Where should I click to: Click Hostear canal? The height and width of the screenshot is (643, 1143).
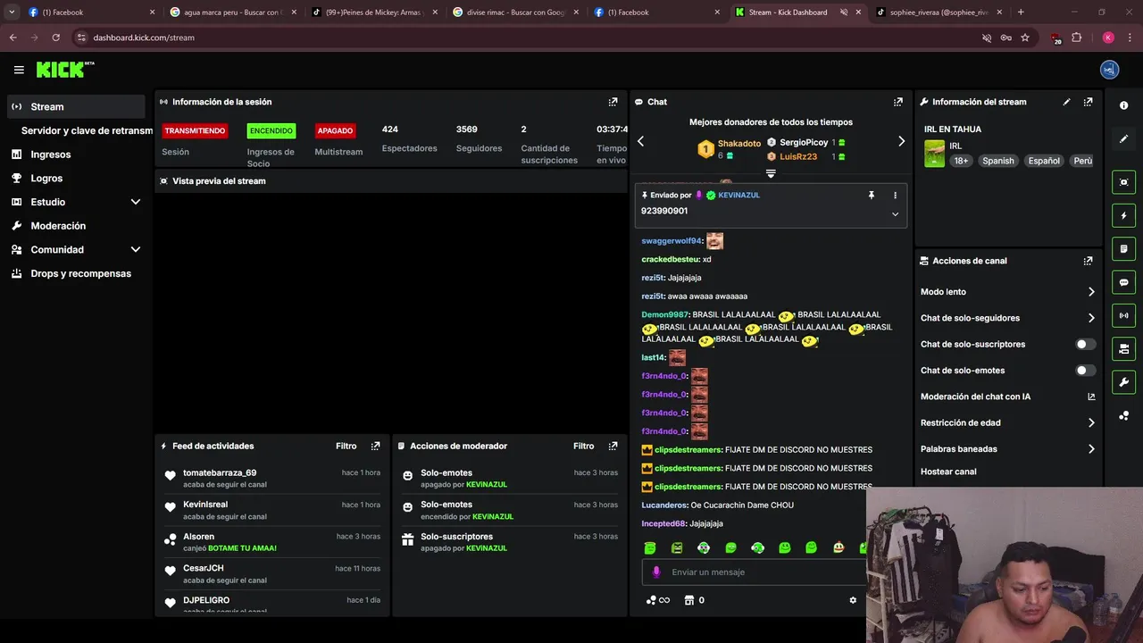(948, 472)
